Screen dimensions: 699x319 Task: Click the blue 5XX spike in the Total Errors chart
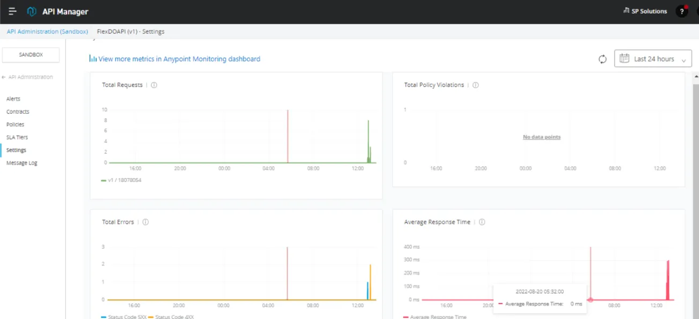point(367,291)
